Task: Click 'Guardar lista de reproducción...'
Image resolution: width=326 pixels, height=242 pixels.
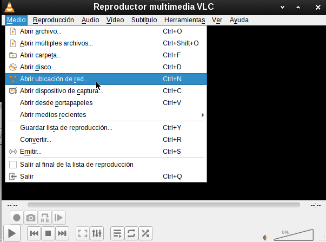Action: pos(66,128)
